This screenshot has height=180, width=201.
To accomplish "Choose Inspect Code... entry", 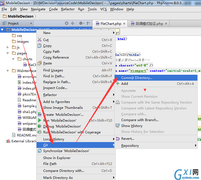I will [x=76, y=88].
